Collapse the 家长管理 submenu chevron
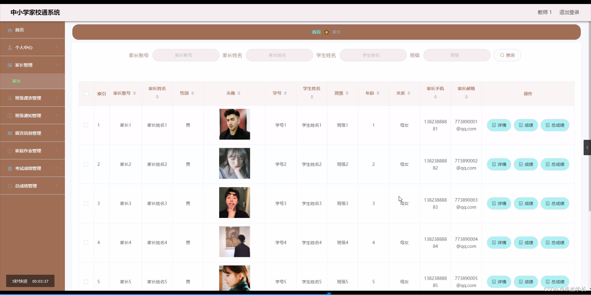 point(57,65)
